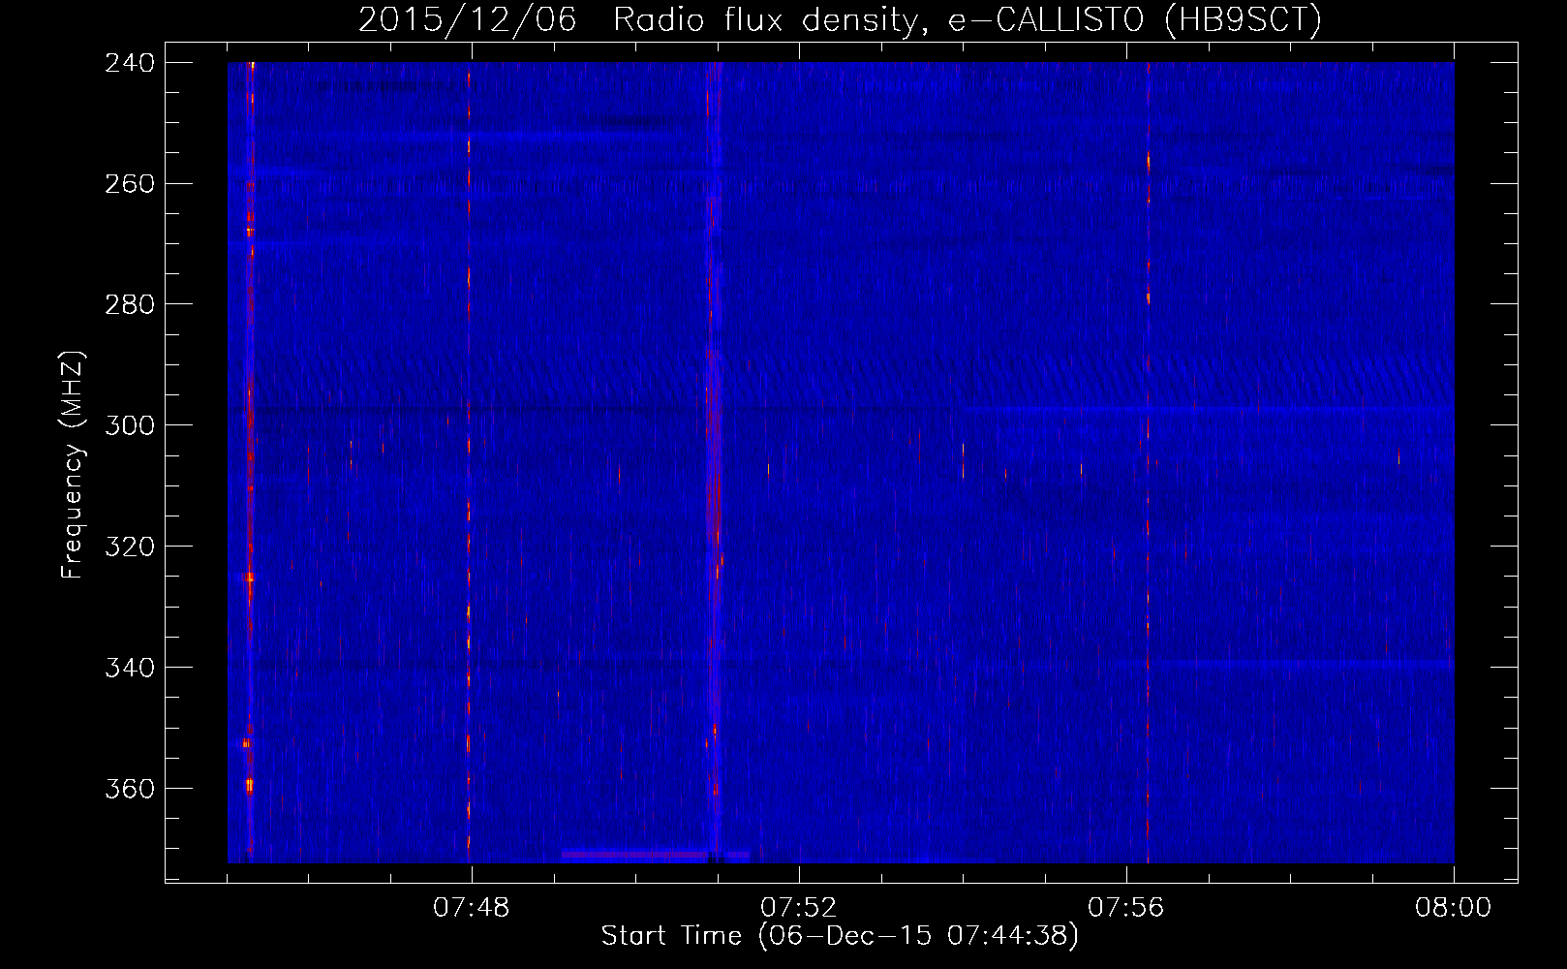Select the 'Frequency (MHZ)' y-axis label
Image resolution: width=1567 pixels, height=969 pixels.
(73, 465)
